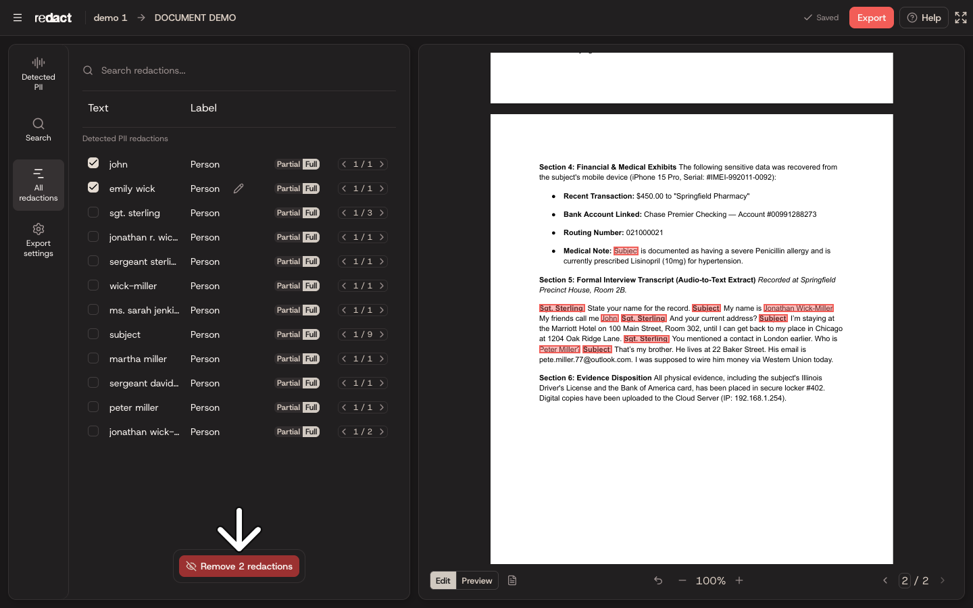Go to previous occurrence of subject
This screenshot has height=608, width=973.
[344, 334]
